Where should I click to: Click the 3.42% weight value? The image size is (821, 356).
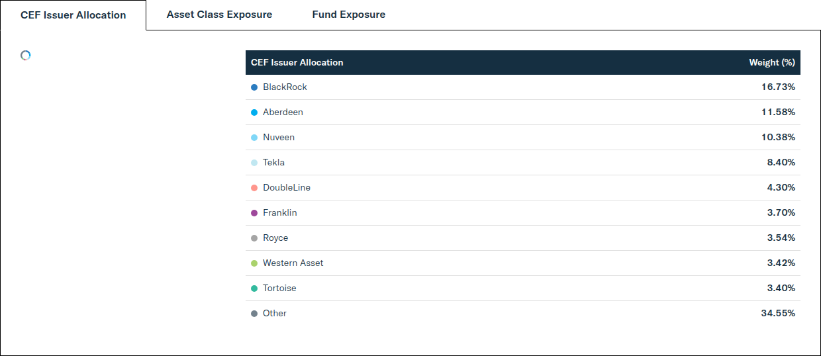tap(781, 263)
